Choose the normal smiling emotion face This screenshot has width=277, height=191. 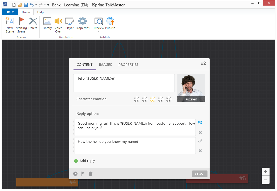145,99
